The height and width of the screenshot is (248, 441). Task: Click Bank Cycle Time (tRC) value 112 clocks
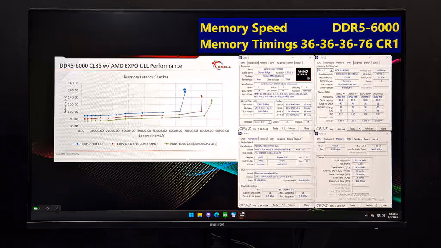360,181
